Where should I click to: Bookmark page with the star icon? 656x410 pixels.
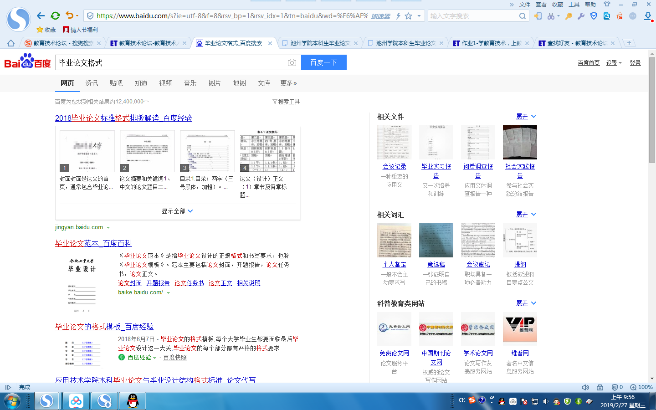(409, 16)
